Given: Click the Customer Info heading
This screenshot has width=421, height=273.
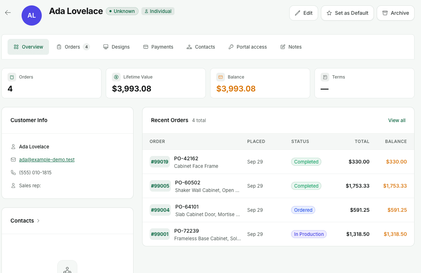Looking at the screenshot, I should click(29, 120).
